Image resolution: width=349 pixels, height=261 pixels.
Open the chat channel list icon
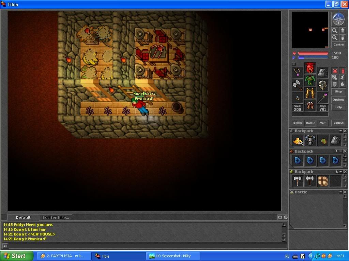coord(280,217)
